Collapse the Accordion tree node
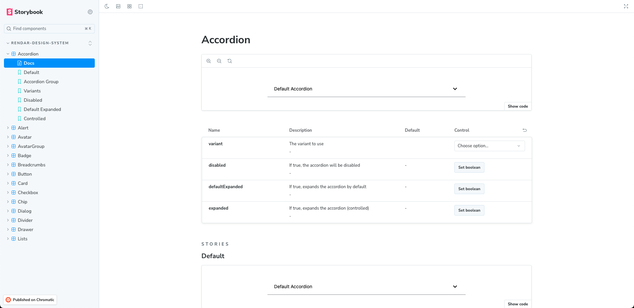The height and width of the screenshot is (308, 634). coord(8,54)
